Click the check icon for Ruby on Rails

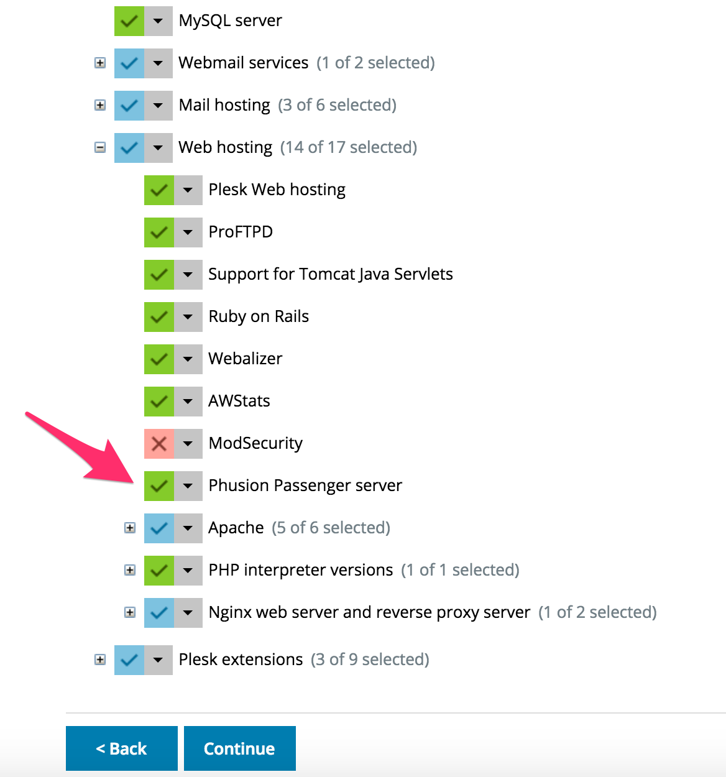158,316
